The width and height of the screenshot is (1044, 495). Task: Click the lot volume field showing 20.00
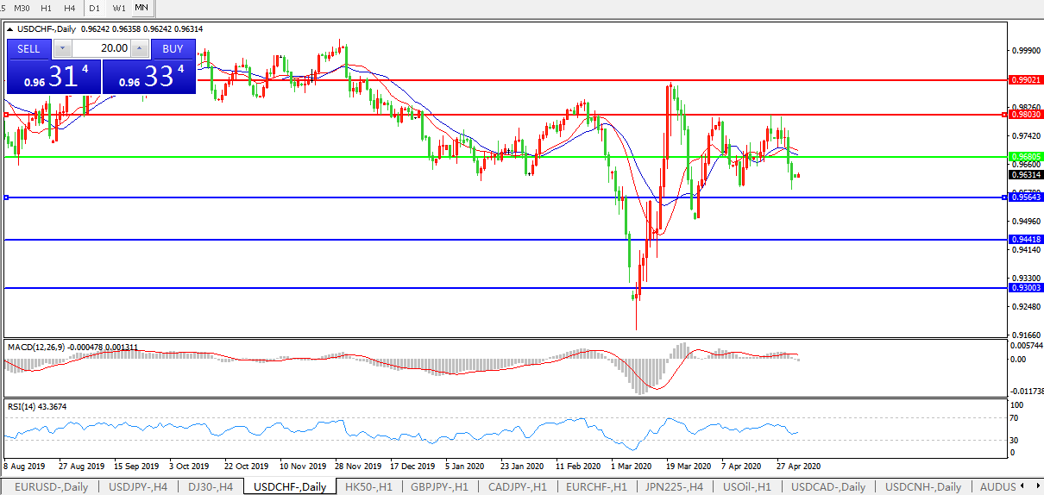point(100,49)
